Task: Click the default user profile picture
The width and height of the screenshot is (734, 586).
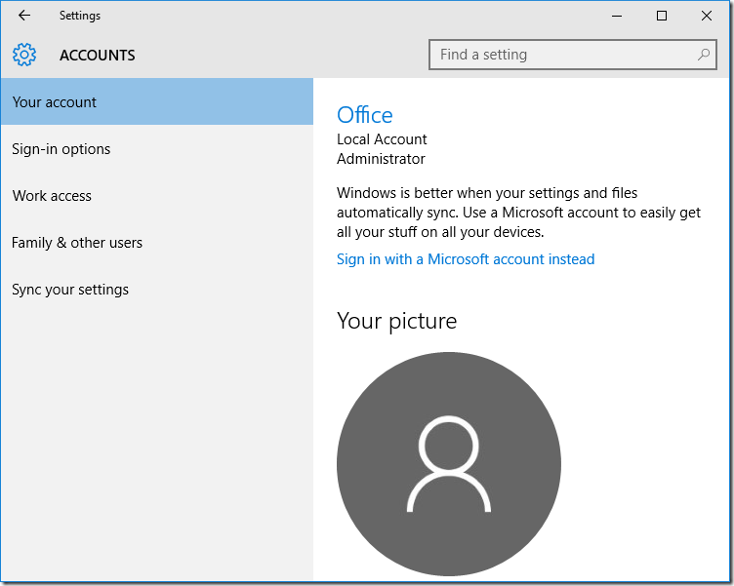Action: (x=448, y=464)
